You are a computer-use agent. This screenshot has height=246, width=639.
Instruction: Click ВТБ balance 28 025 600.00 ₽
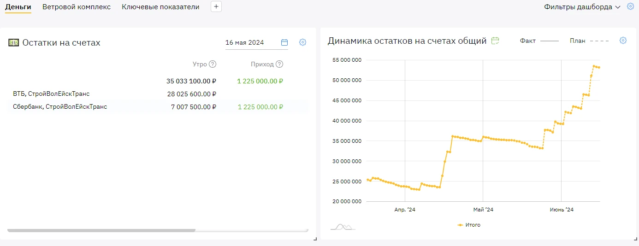pyautogui.click(x=191, y=94)
